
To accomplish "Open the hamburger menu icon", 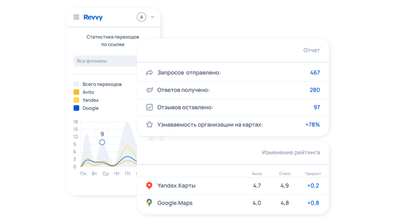I will 76,17.
